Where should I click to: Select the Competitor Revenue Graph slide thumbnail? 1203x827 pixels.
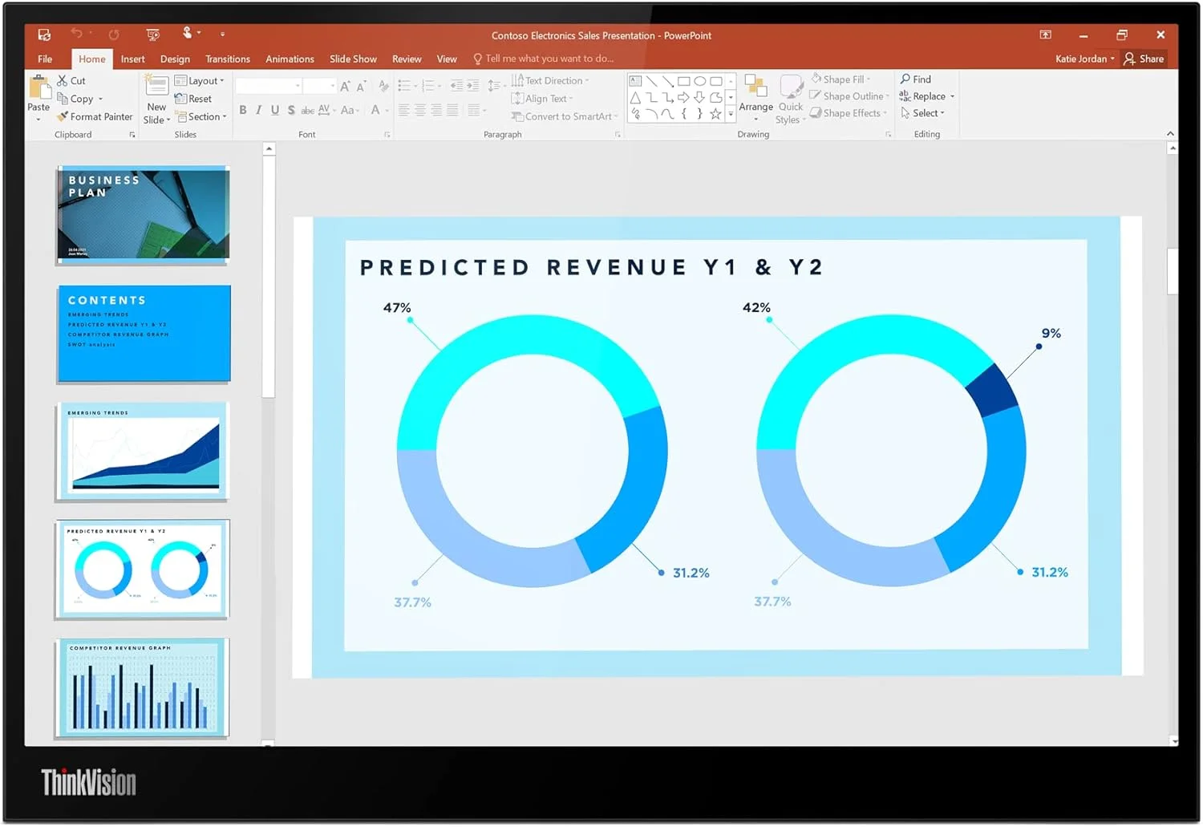pos(143,687)
